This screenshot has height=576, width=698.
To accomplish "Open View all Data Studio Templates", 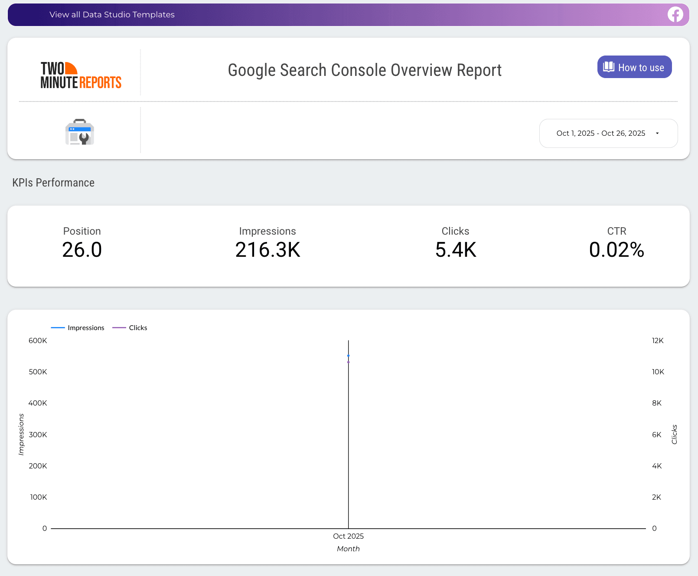I will coord(112,14).
